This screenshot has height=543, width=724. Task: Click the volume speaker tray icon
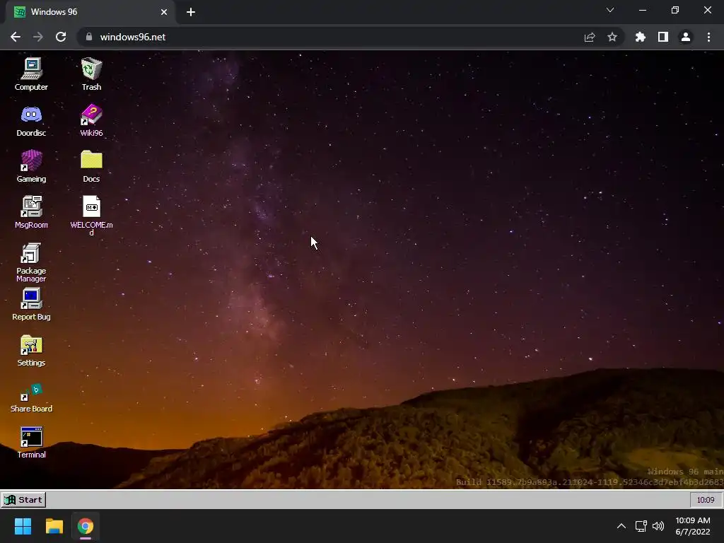coord(658,526)
